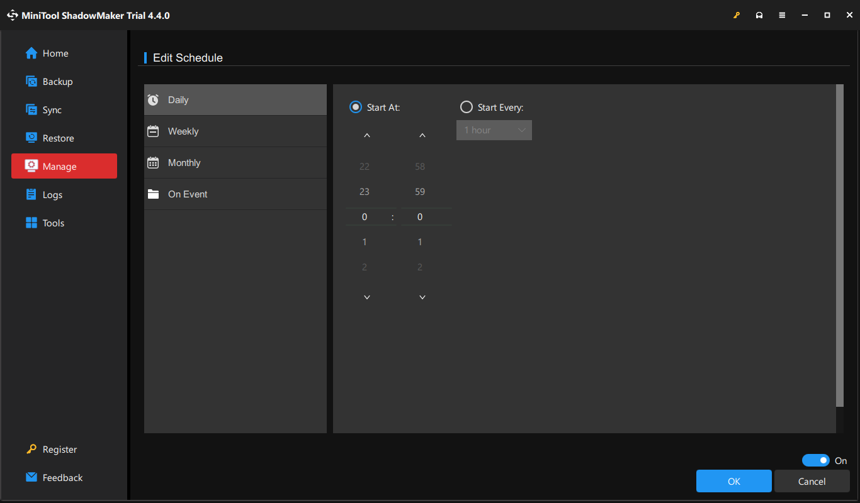Select the Start At radio button
The height and width of the screenshot is (503, 860).
coord(356,108)
